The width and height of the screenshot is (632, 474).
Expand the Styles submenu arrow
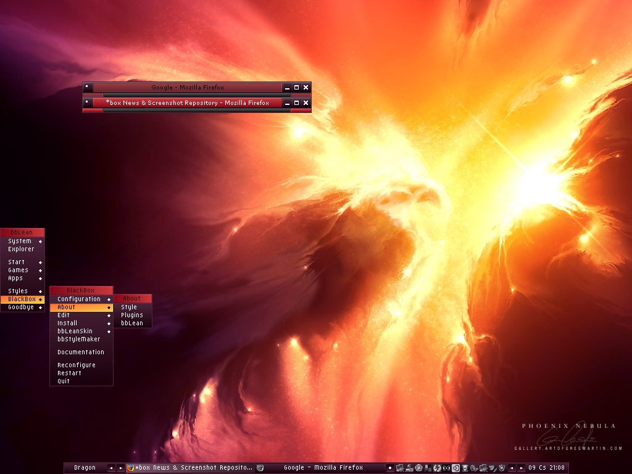point(40,291)
